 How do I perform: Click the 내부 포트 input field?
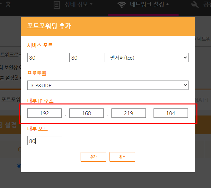click(x=45, y=141)
